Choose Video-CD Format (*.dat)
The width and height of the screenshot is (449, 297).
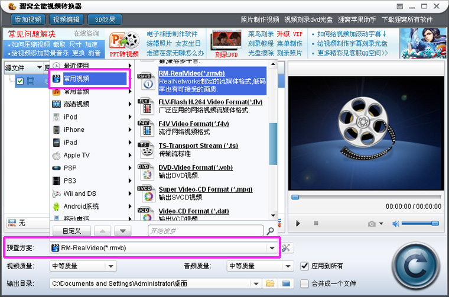click(x=194, y=211)
